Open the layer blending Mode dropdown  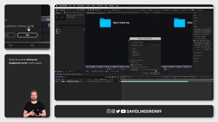(82, 81)
